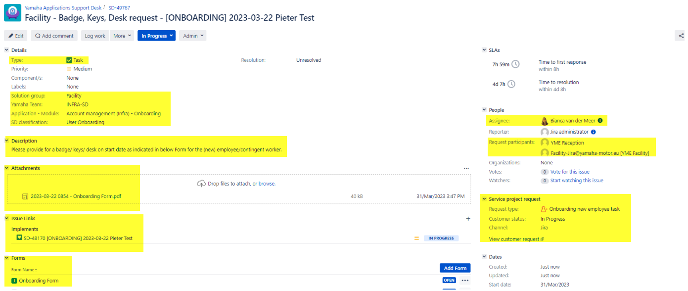Open the More dropdown menu
Viewport: 688px width, 291px height.
pyautogui.click(x=123, y=36)
